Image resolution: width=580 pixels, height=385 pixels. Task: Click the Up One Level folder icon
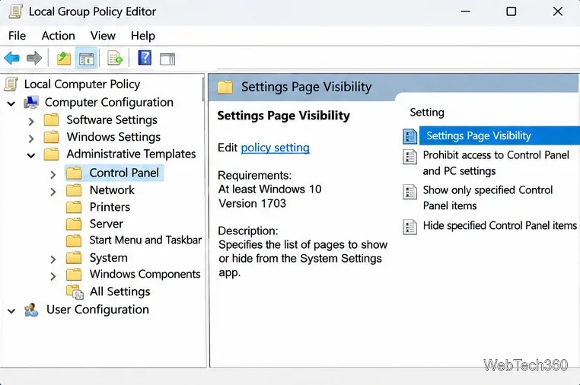pyautogui.click(x=64, y=59)
